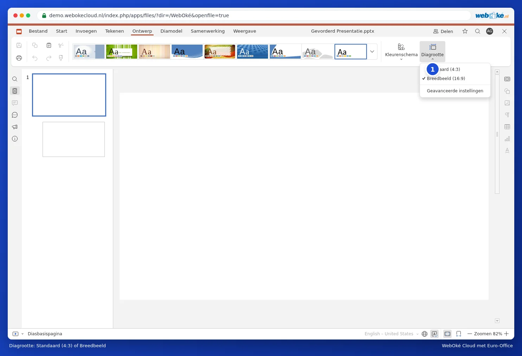Screen dimensions: 522x356
Task: Switch to the Invoegen tab
Action: tap(86, 31)
